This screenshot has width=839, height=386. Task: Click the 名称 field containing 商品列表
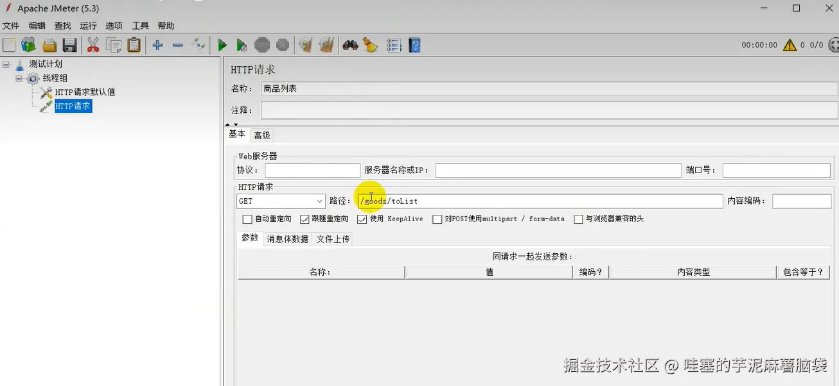549,89
